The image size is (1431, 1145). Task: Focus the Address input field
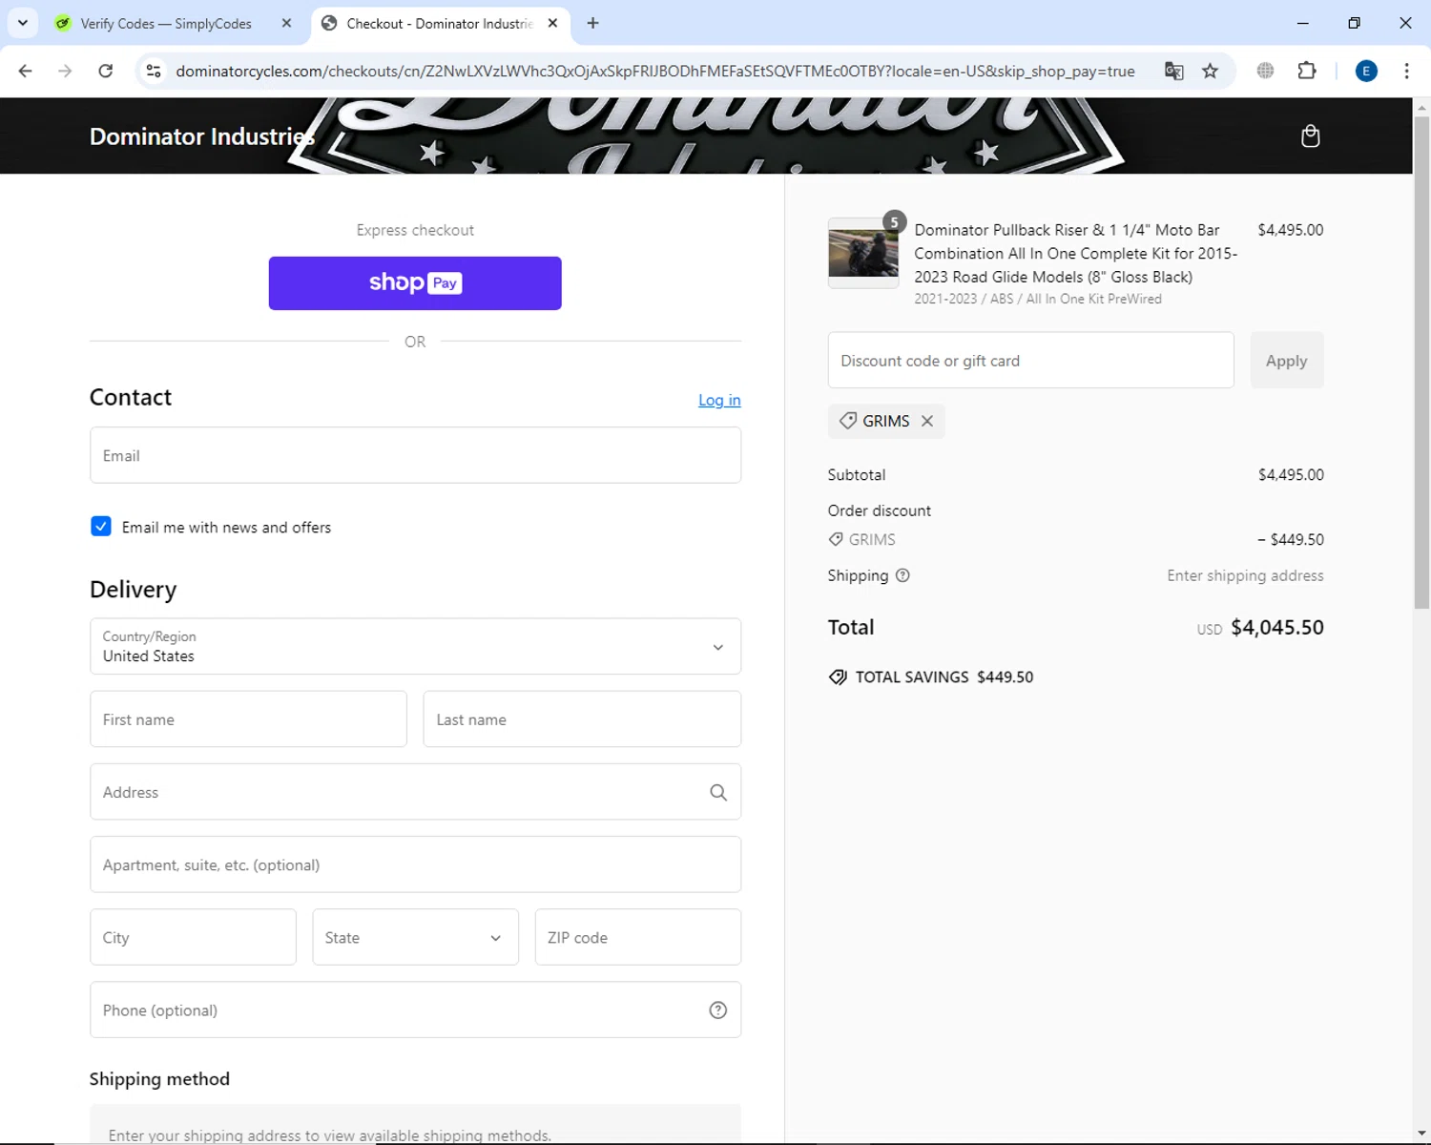415,792
